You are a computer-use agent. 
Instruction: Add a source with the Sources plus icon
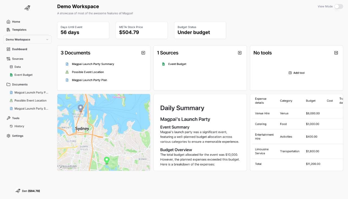click(240, 53)
